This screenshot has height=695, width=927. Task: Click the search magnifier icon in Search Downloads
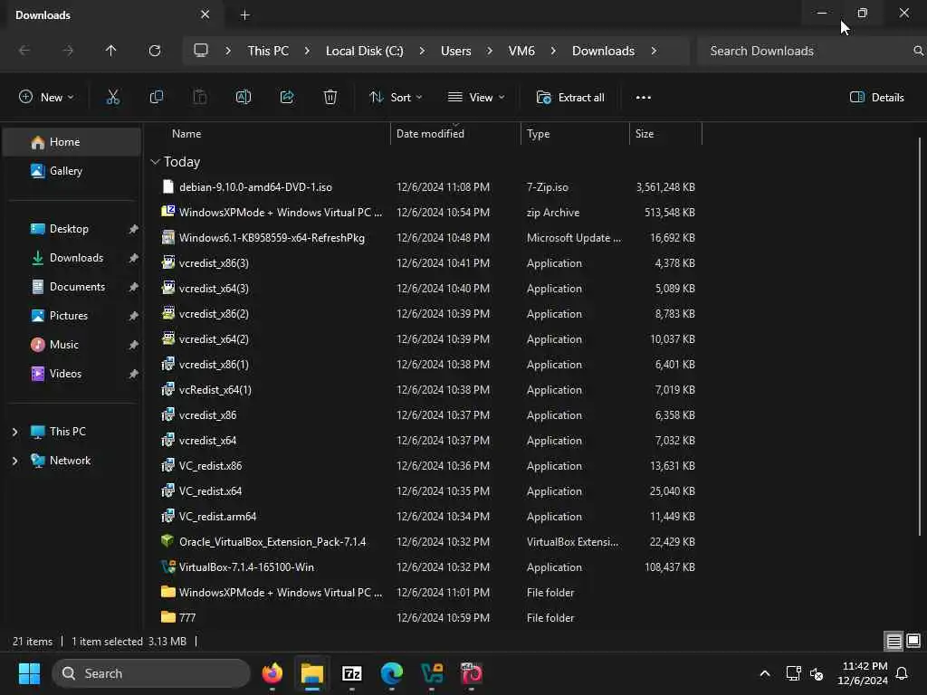click(918, 51)
